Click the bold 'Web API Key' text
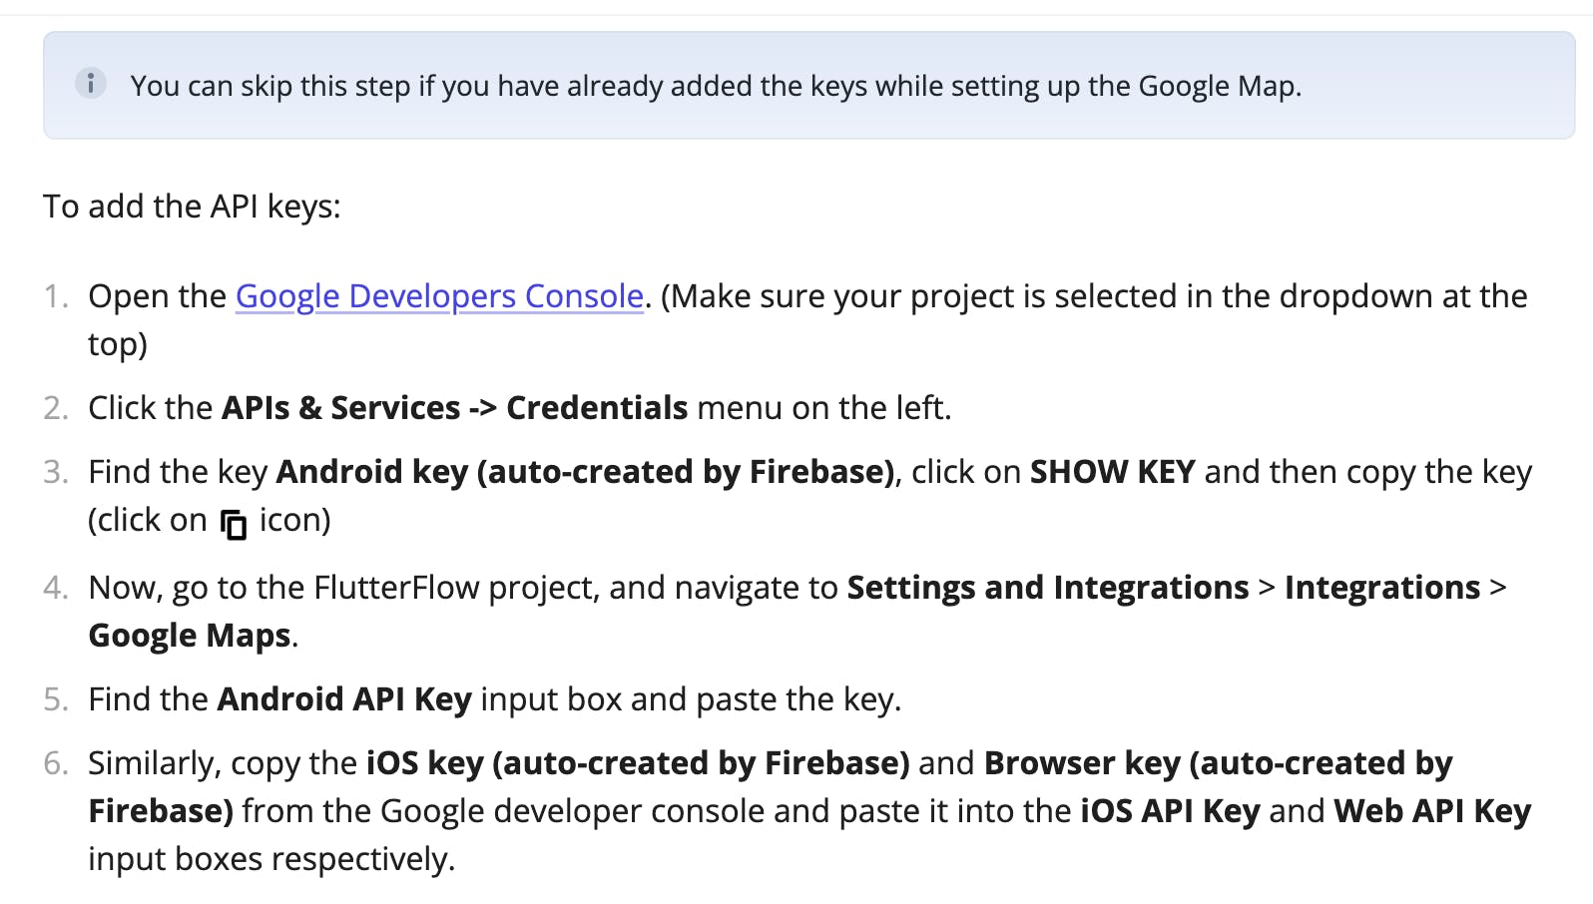This screenshot has height=904, width=1593. click(x=1431, y=811)
